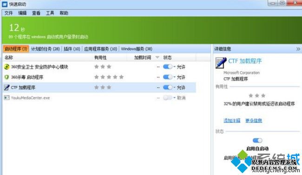The image size is (302, 175).
Task: Click the CTF 加载程序 title in details panel
Action: click(x=245, y=61)
